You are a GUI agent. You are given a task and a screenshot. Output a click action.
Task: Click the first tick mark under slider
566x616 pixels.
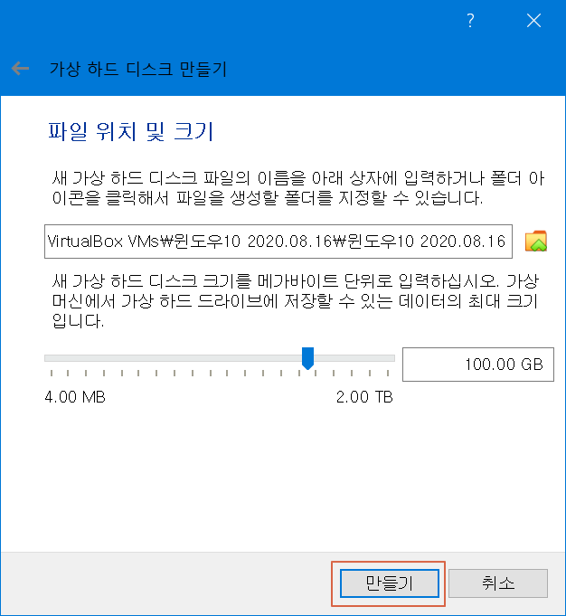52,373
